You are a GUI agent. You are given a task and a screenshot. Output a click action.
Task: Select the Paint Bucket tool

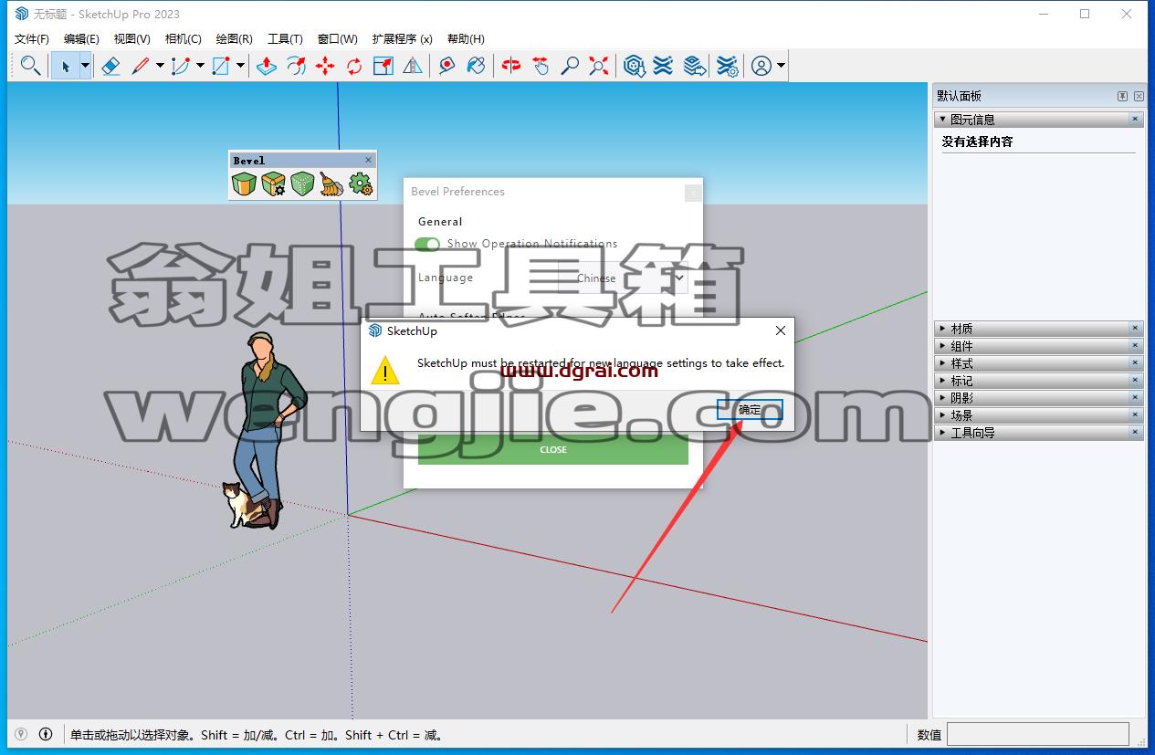[x=476, y=66]
